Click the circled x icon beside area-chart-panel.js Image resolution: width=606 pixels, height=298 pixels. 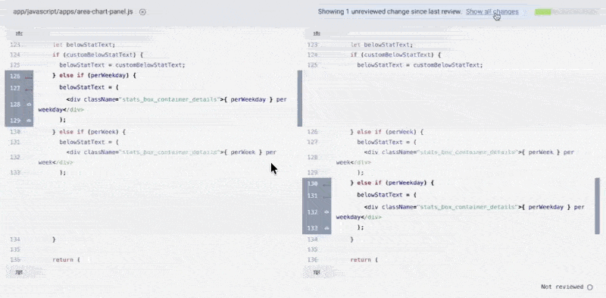point(142,12)
